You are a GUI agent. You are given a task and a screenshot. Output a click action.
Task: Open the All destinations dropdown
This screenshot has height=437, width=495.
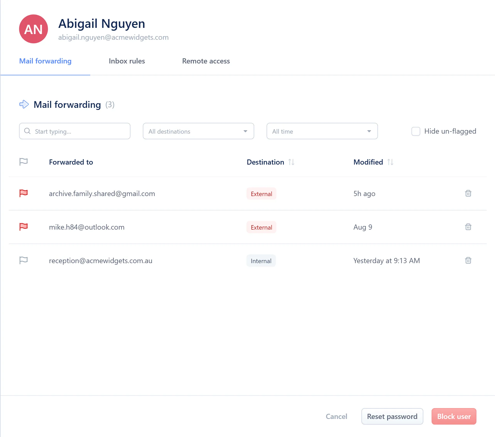pyautogui.click(x=198, y=131)
